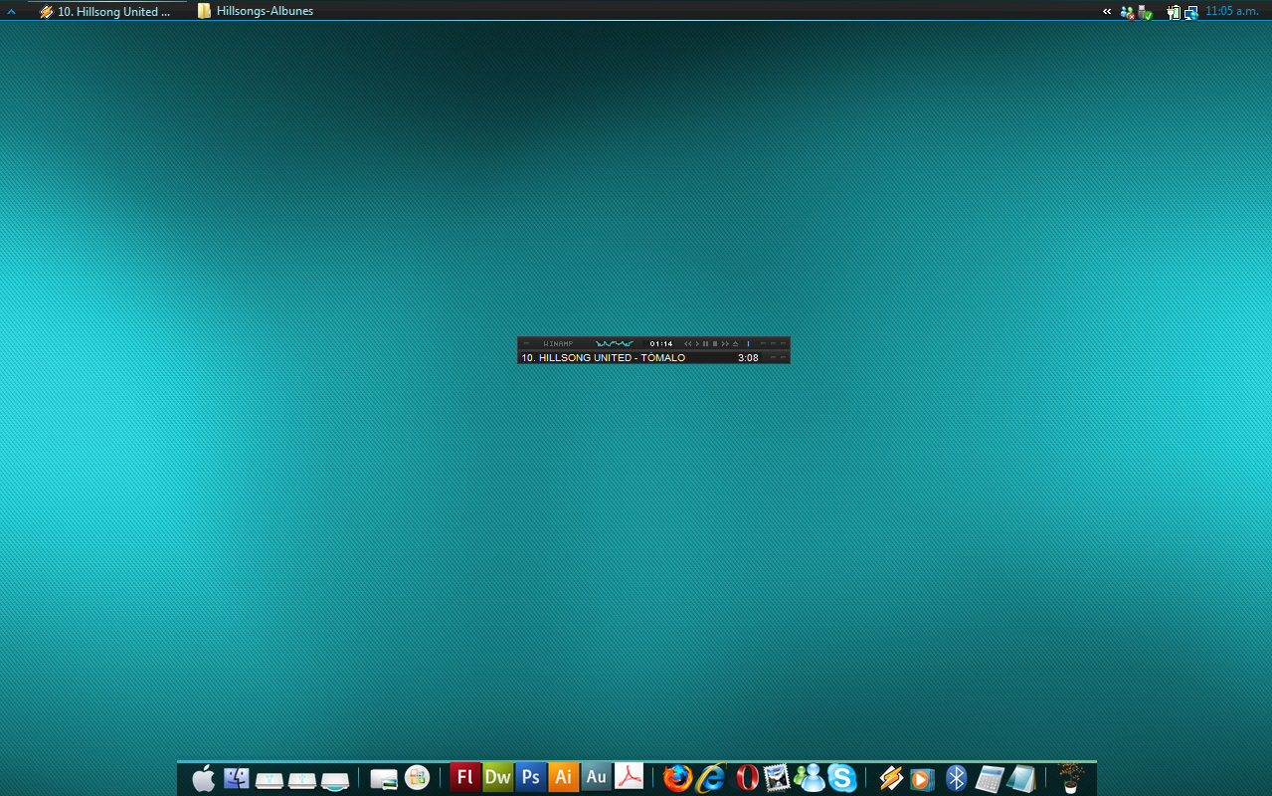The width and height of the screenshot is (1272, 796).
Task: Skip to next track in Winamp
Action: 725,343
